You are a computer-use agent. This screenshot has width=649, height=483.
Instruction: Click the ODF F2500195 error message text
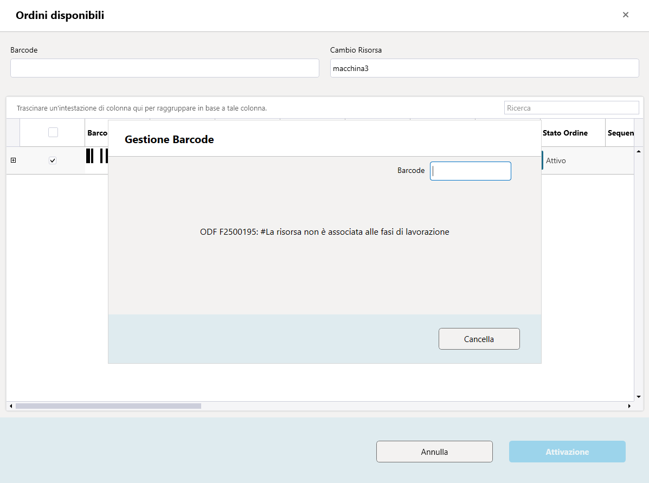point(324,232)
